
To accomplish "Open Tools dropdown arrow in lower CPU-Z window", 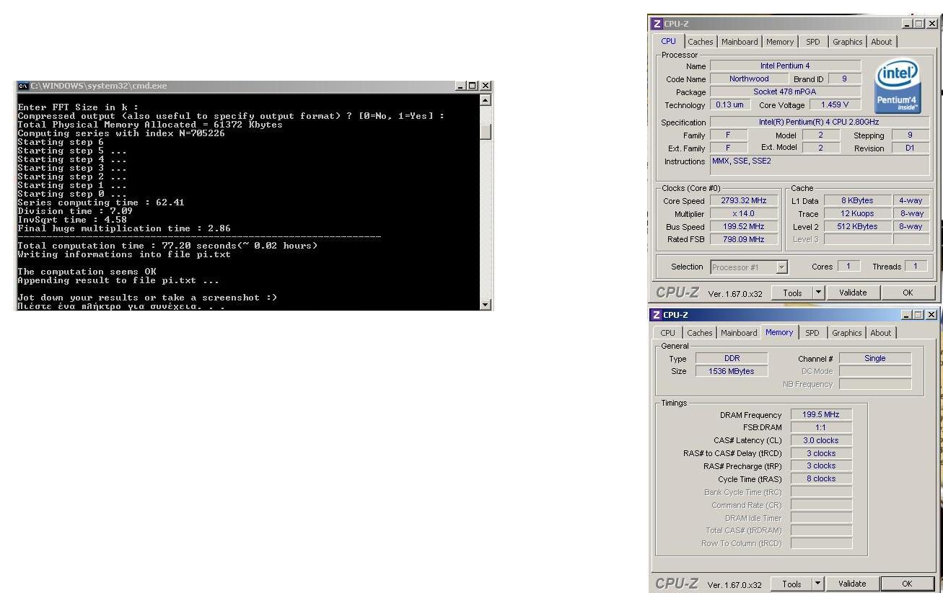I will (x=818, y=584).
